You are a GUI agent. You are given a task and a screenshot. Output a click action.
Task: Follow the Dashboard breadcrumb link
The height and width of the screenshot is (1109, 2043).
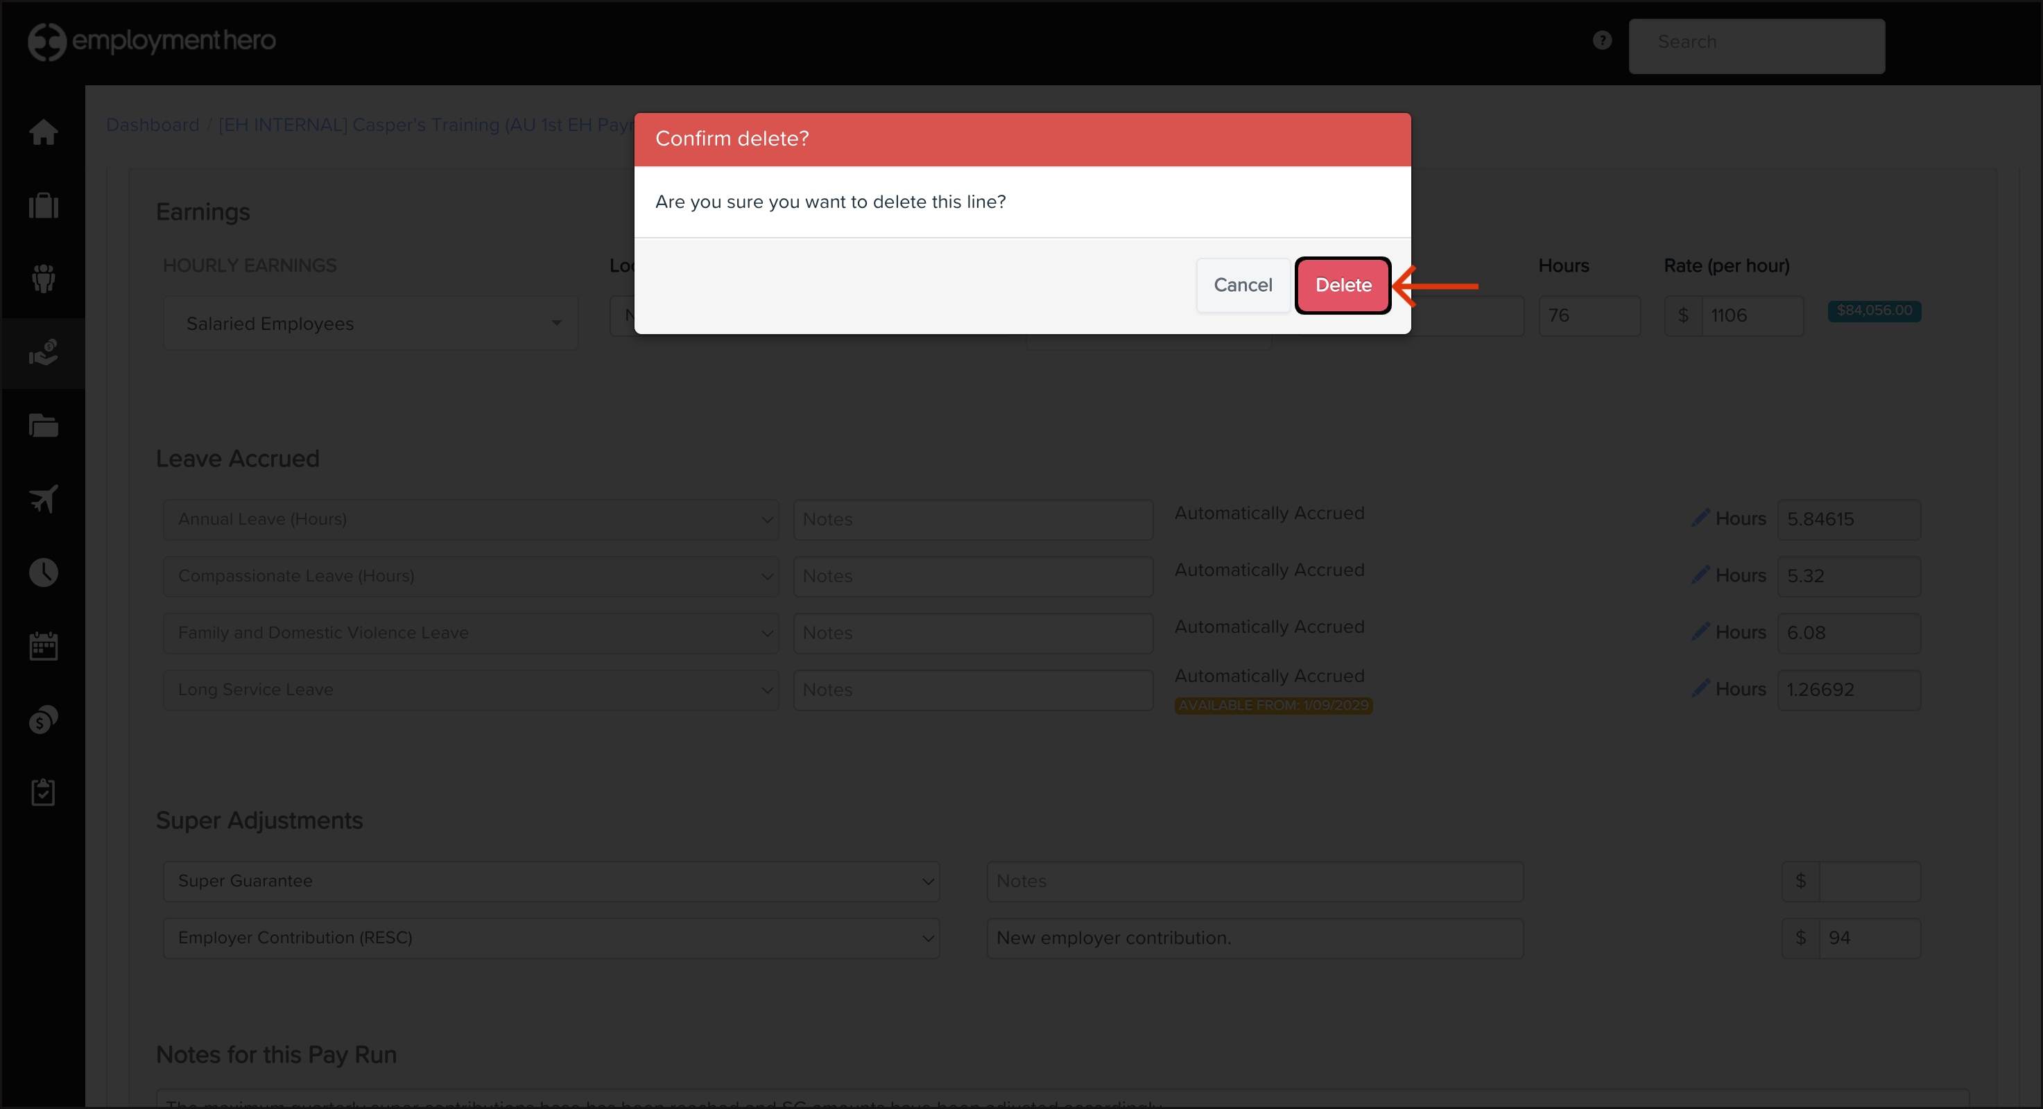click(153, 125)
